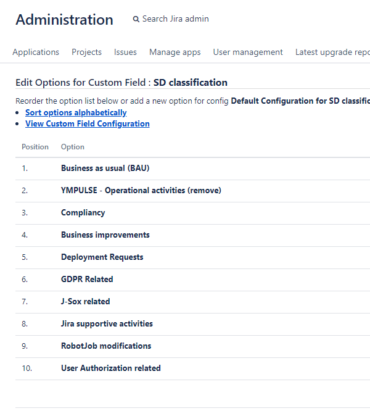The width and height of the screenshot is (370, 416).
Task: Click position number 10.
Action: click(x=27, y=368)
